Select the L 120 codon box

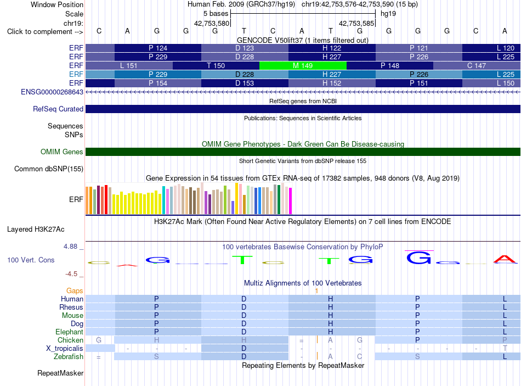click(x=491, y=48)
